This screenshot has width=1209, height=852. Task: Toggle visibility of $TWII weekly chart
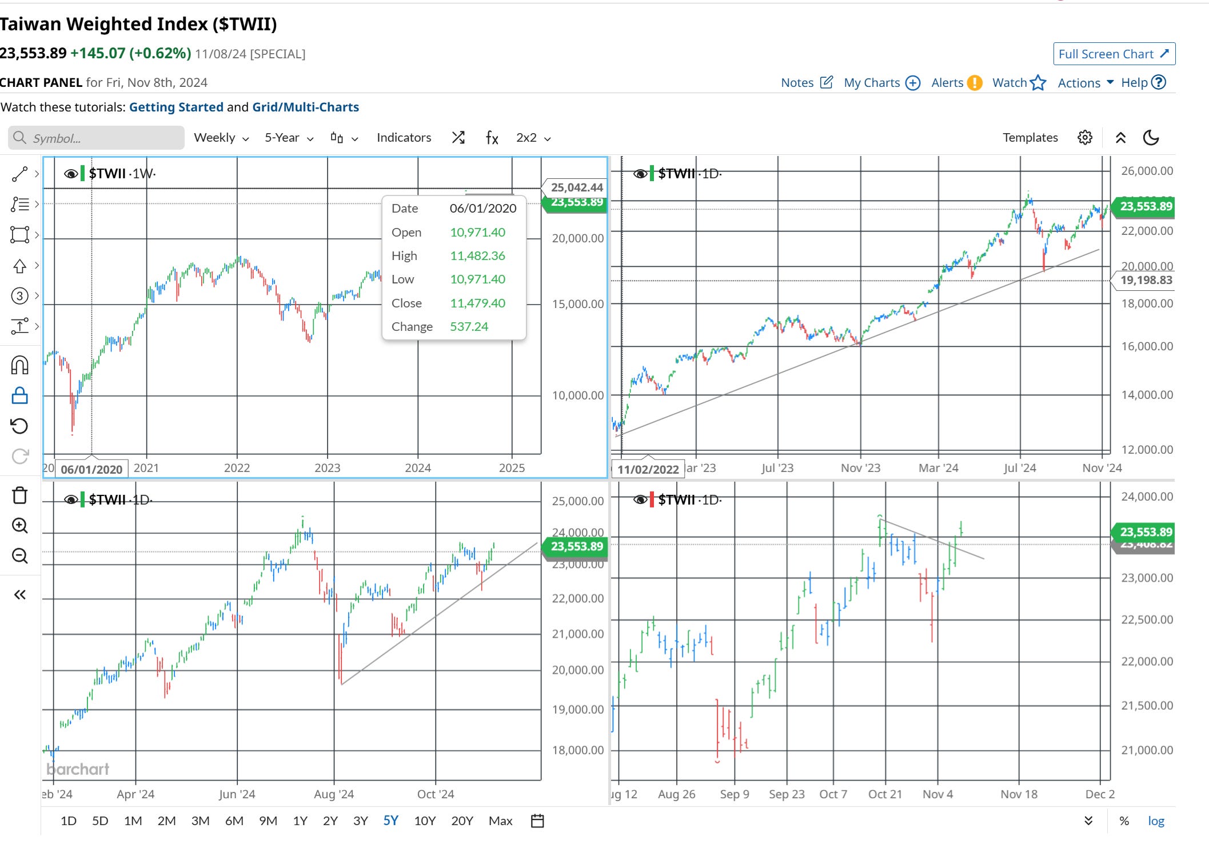[71, 173]
